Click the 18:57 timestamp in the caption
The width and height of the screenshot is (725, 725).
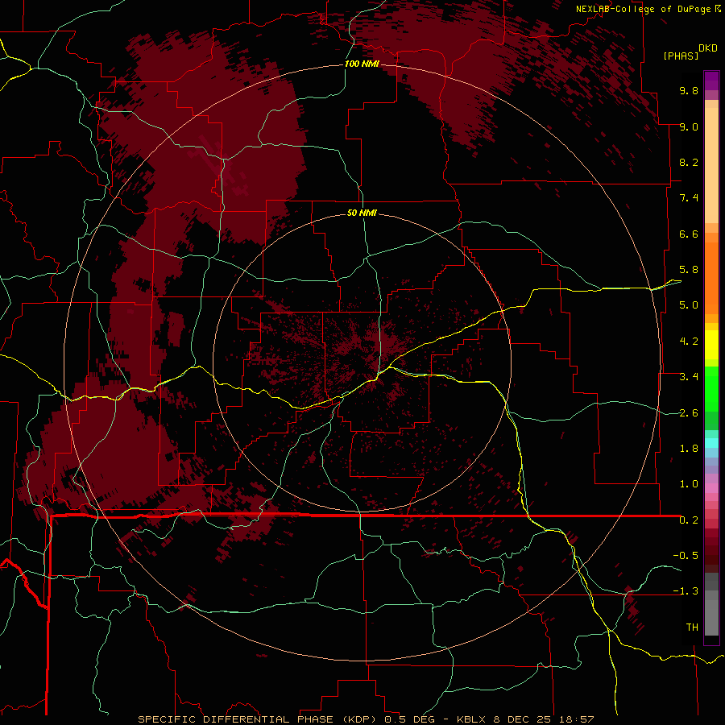point(578,719)
